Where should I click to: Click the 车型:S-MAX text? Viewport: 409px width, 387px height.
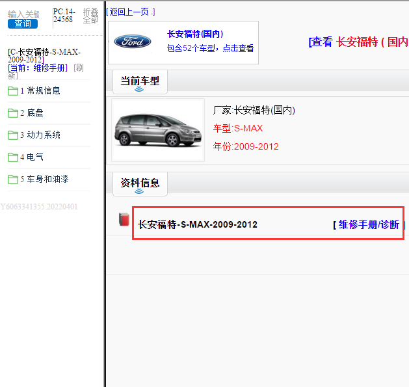click(x=238, y=128)
